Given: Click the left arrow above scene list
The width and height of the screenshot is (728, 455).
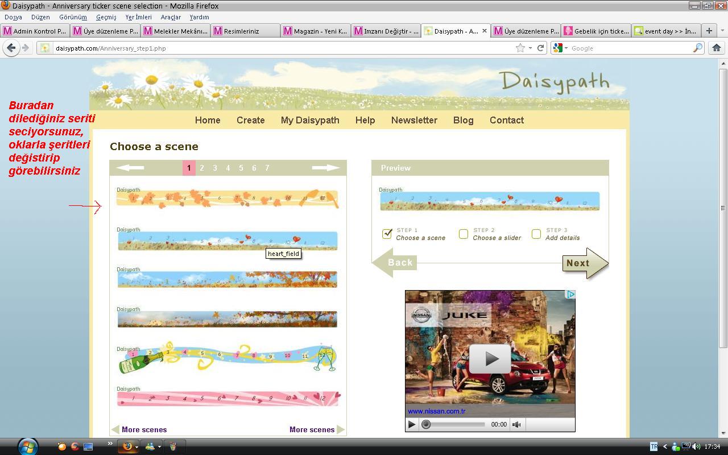Looking at the screenshot, I should pyautogui.click(x=130, y=168).
